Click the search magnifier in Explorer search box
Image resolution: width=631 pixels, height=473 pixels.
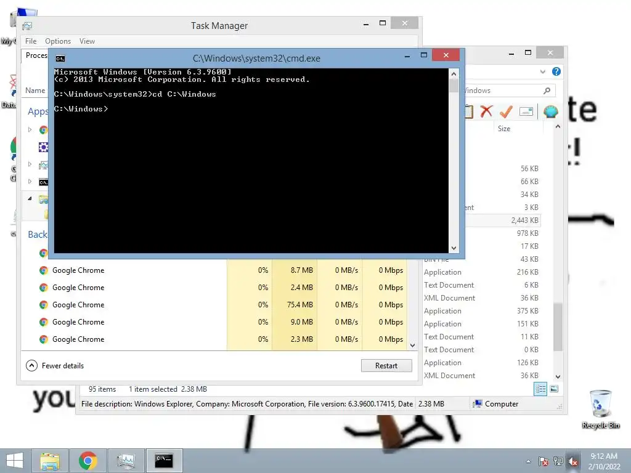tap(547, 91)
